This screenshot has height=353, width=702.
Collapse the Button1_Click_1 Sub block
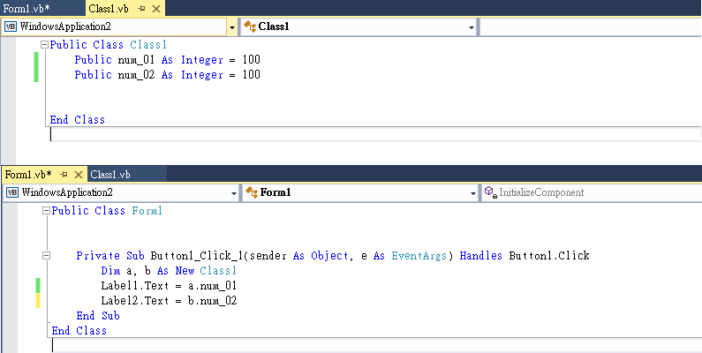[46, 256]
